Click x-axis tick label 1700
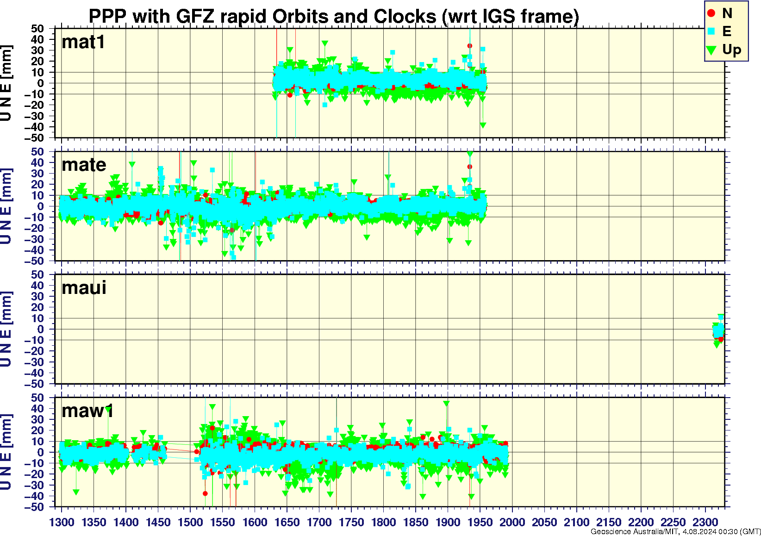761x536 pixels. (319, 522)
